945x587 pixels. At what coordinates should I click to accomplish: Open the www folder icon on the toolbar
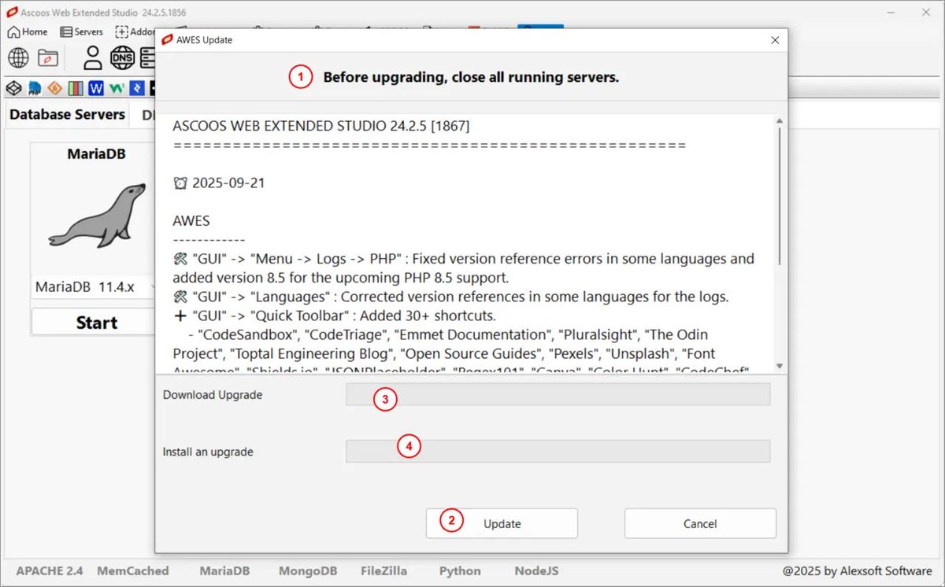47,57
